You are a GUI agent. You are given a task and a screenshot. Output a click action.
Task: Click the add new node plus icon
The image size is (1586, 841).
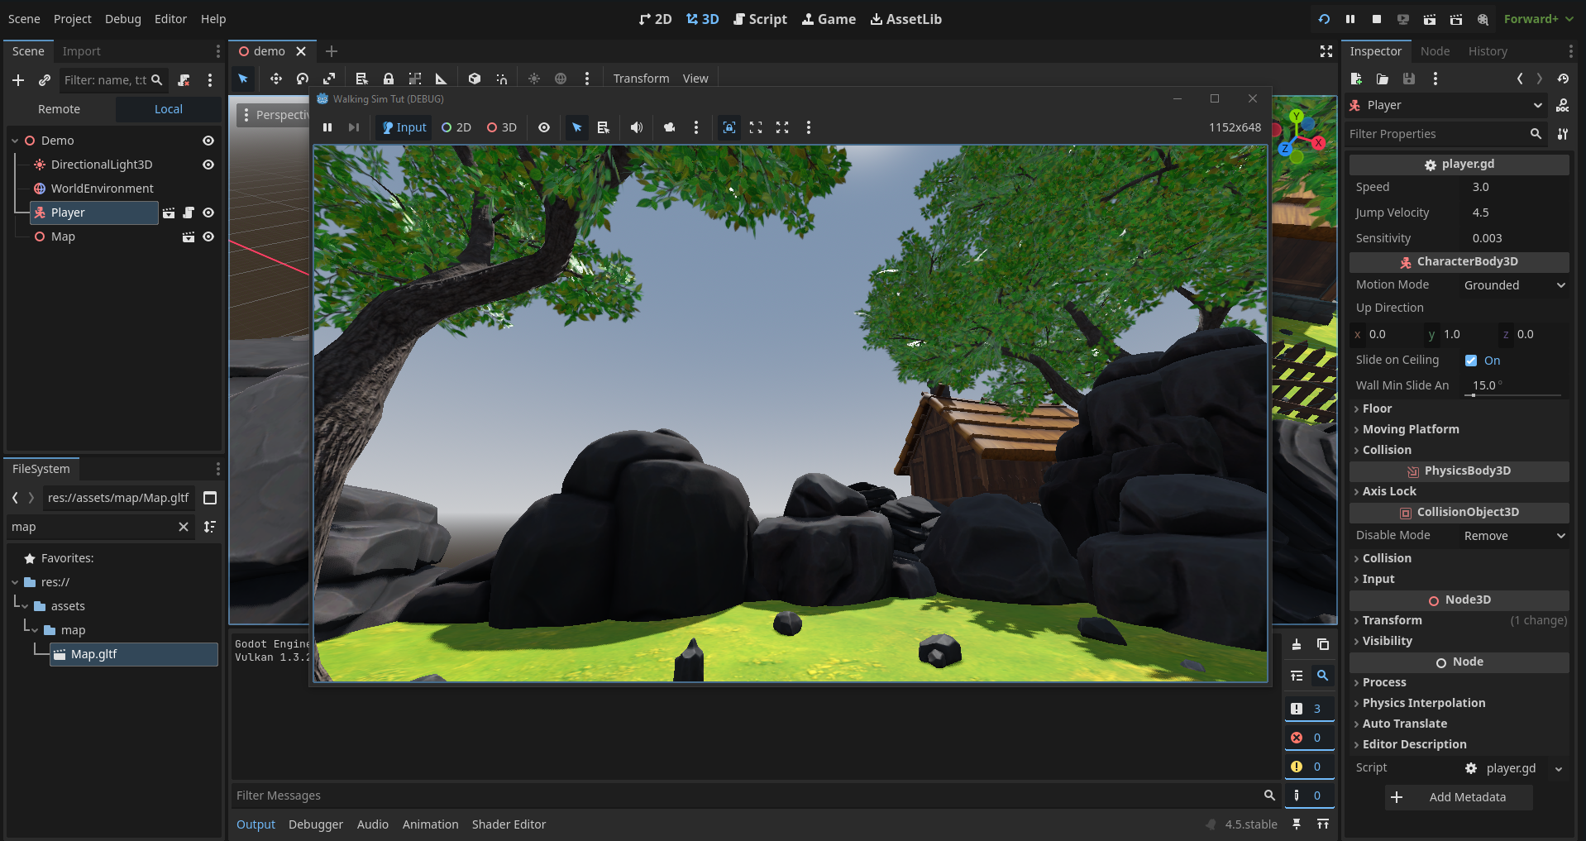[x=18, y=80]
